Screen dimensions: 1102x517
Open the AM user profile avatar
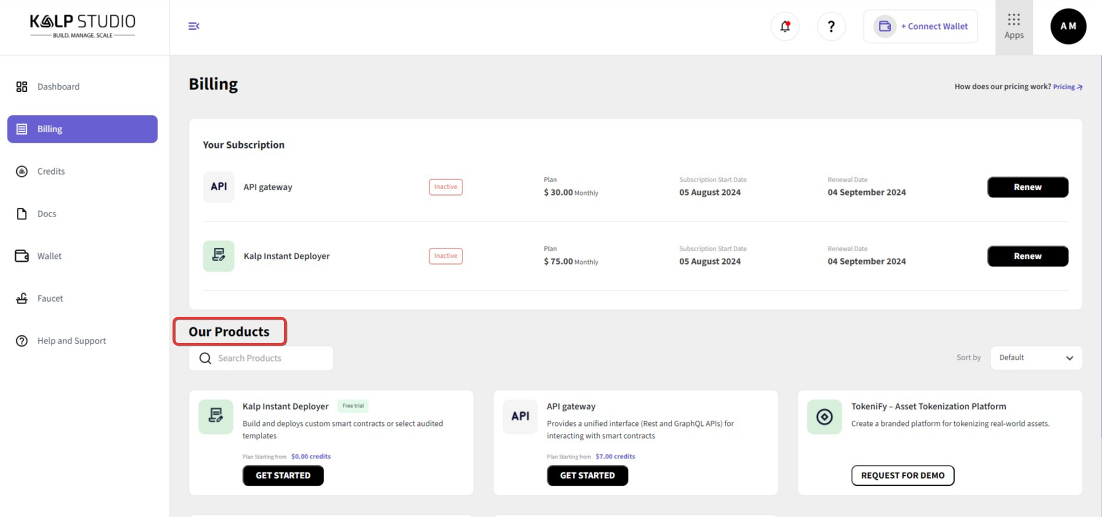click(1068, 26)
